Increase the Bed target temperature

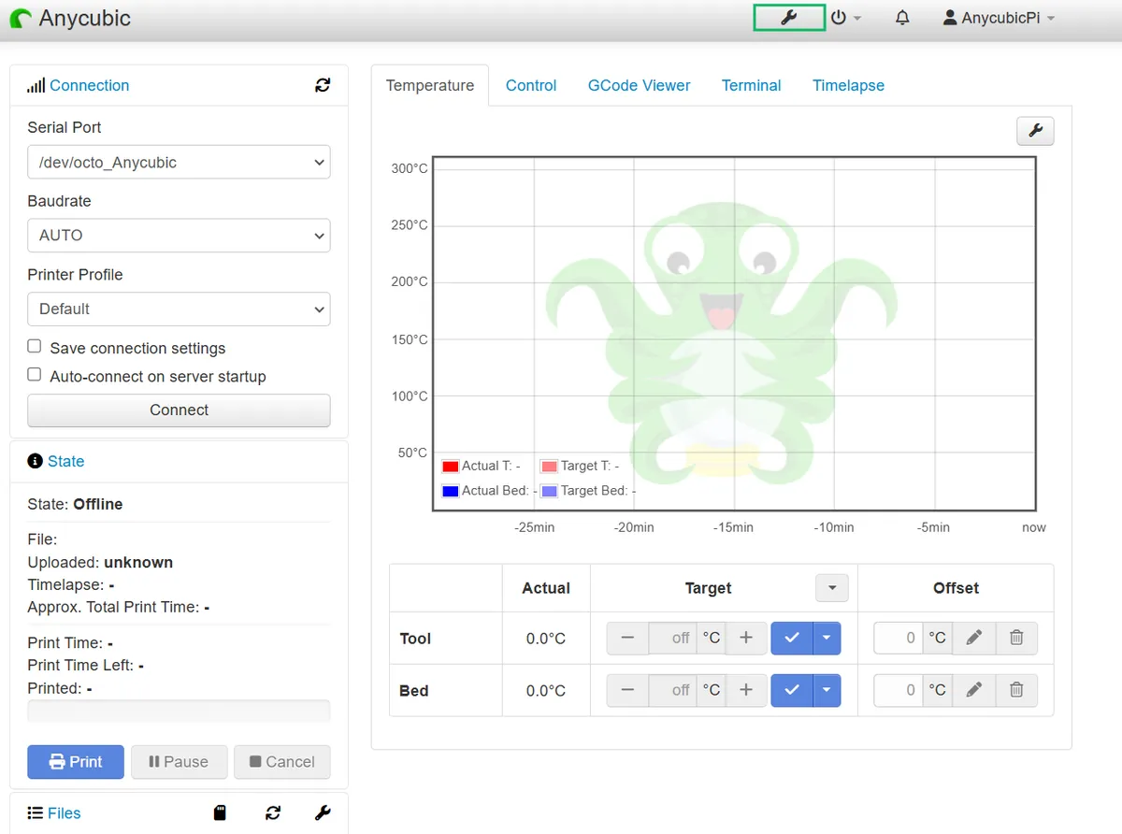point(746,690)
